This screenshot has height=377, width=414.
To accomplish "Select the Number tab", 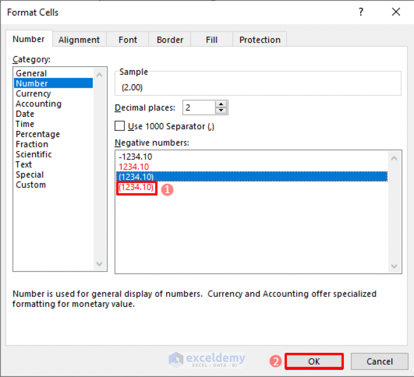I will point(29,39).
